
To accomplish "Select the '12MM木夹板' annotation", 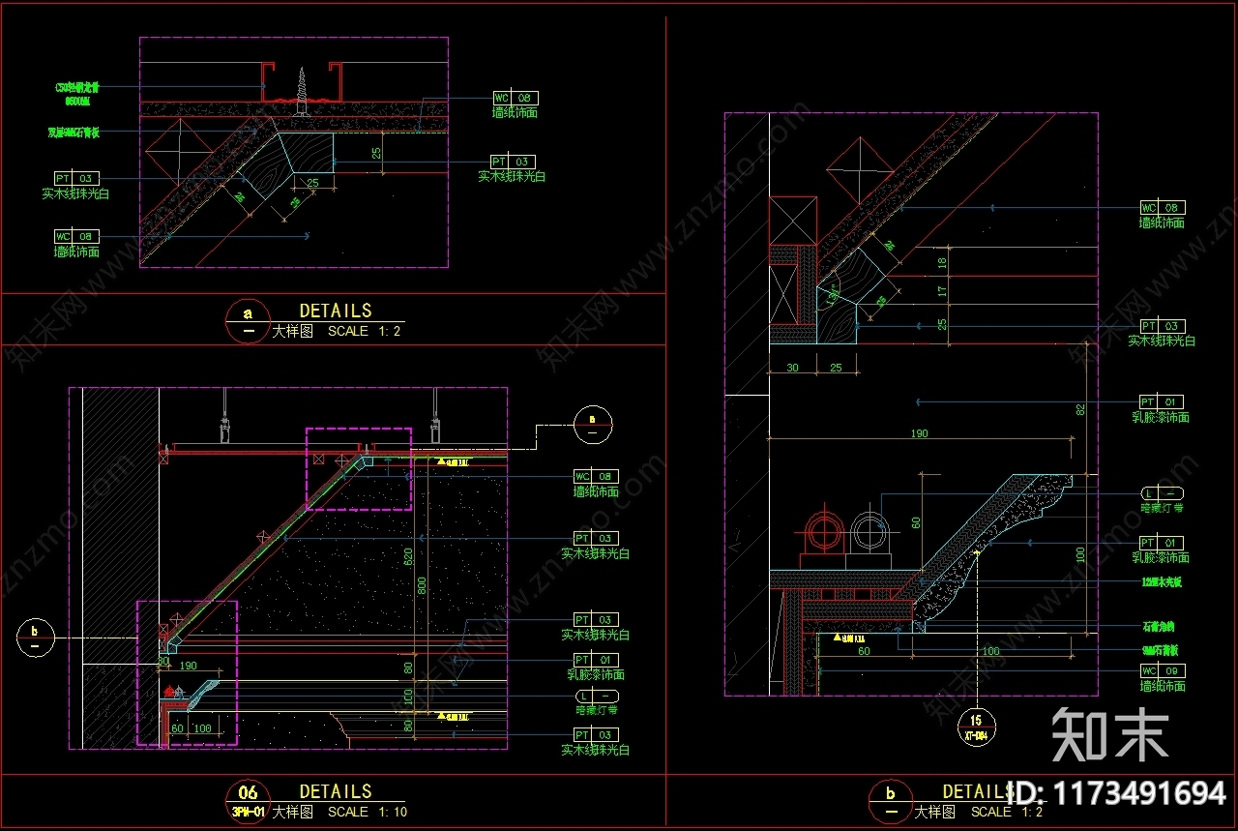I will [1161, 582].
